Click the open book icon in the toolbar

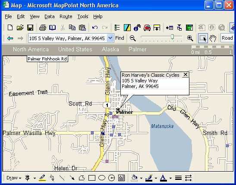[x=52, y=28]
